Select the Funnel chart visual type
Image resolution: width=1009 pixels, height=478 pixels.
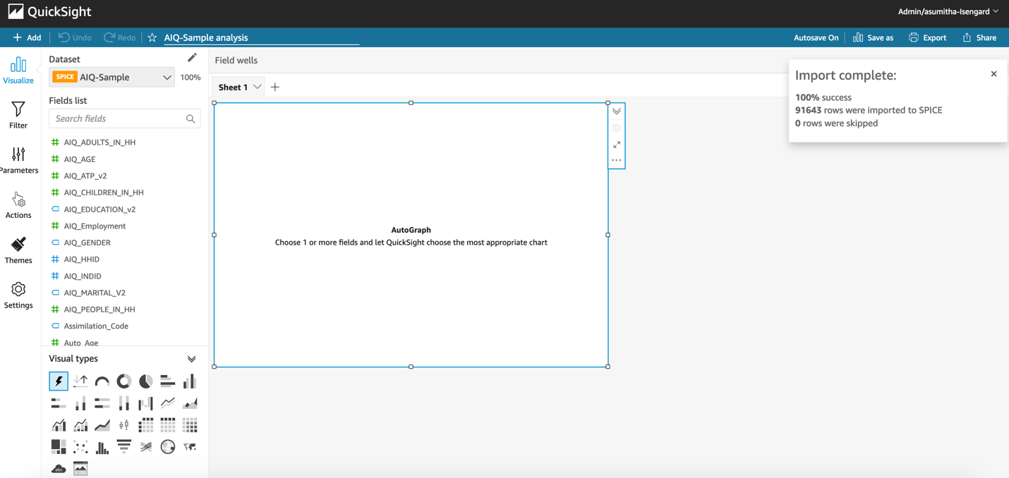point(124,447)
